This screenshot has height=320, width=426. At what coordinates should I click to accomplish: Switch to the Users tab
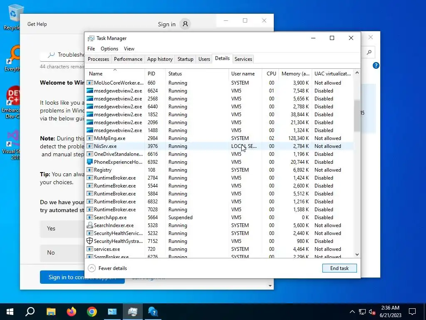coord(204,59)
